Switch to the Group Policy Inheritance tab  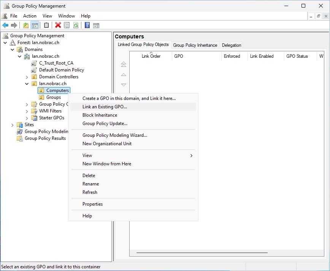pyautogui.click(x=195, y=45)
